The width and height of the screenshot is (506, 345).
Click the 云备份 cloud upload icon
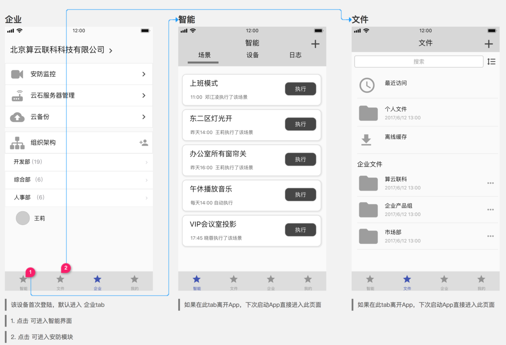tap(17, 117)
